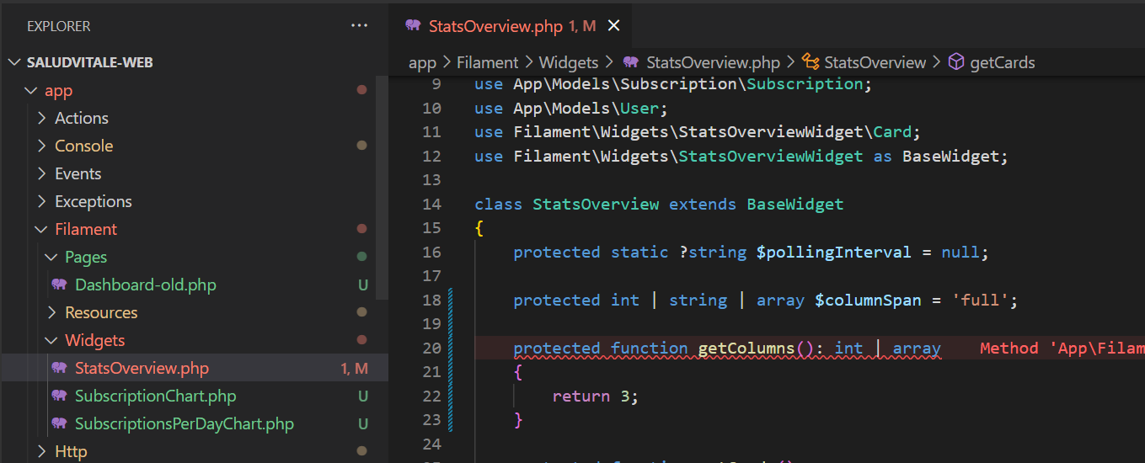1145x463 pixels.
Task: Click PHP file icon beside Dashboard-old.php
Action: click(x=59, y=285)
